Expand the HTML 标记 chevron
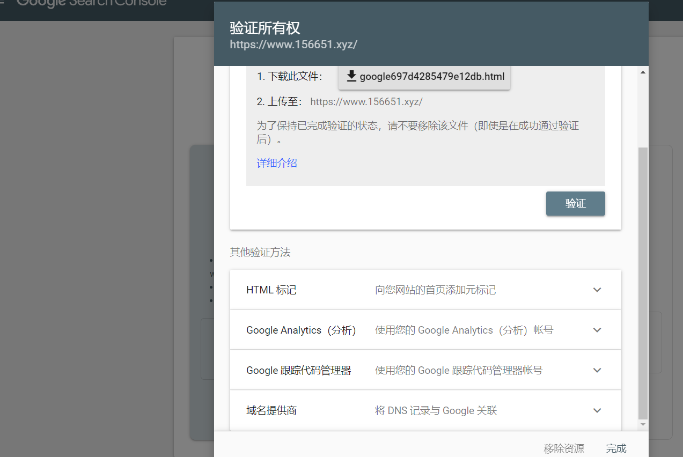Screen dimensions: 683x457 click(597, 290)
